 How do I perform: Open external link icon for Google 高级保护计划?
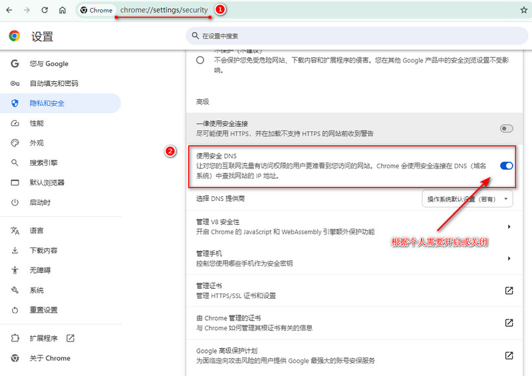coord(509,355)
